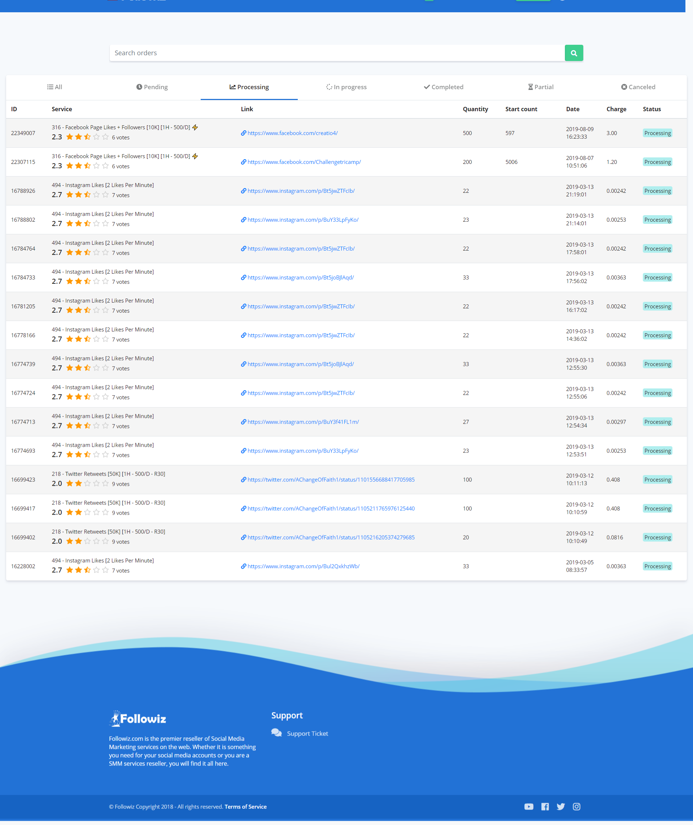Open the Instagram icon in the footer
The height and width of the screenshot is (825, 693).
576,807
